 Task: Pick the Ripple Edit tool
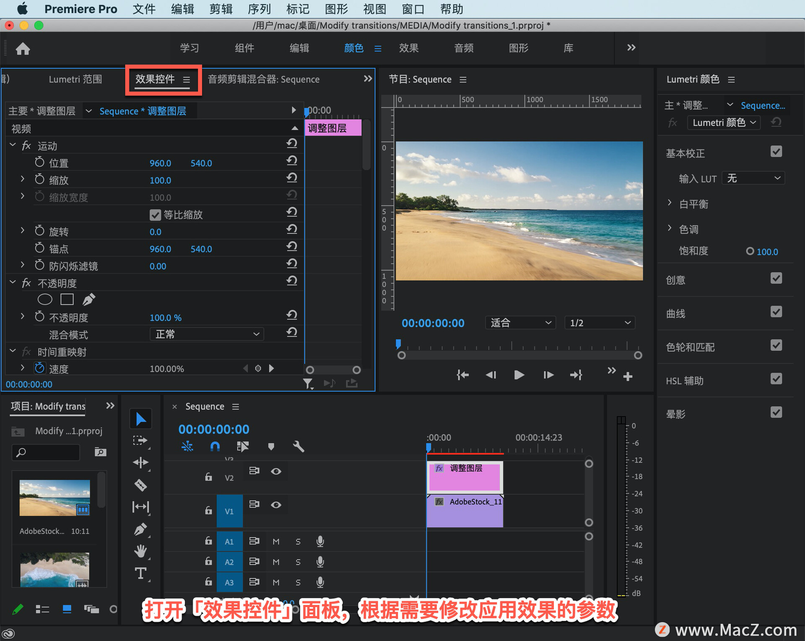tap(140, 463)
